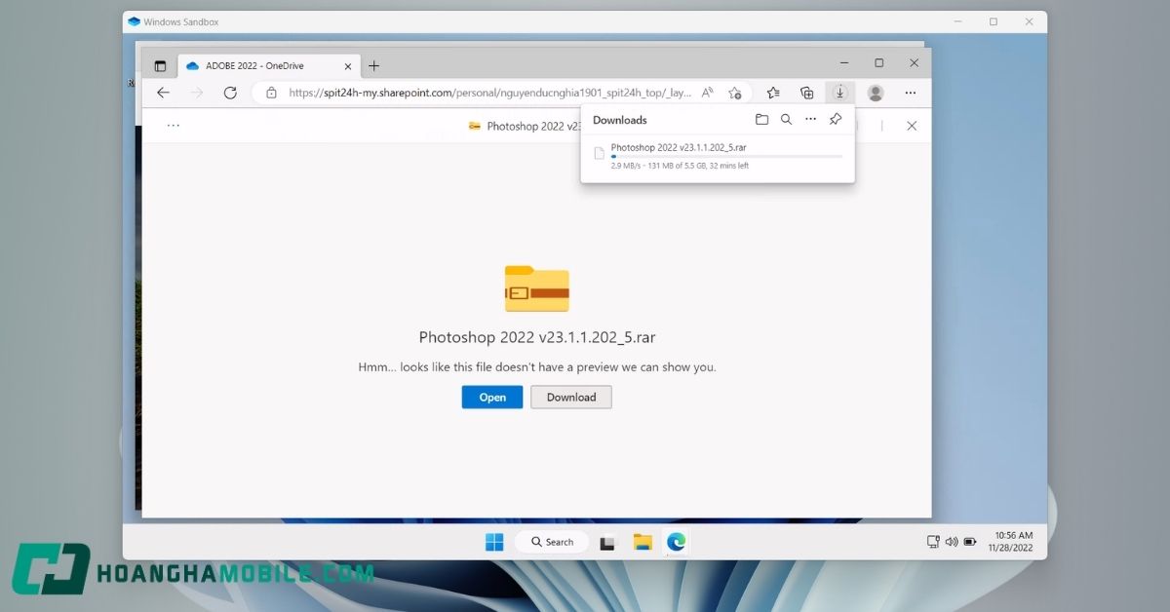Click the rar file icon in Downloads
Image resolution: width=1170 pixels, height=612 pixels.
[599, 153]
